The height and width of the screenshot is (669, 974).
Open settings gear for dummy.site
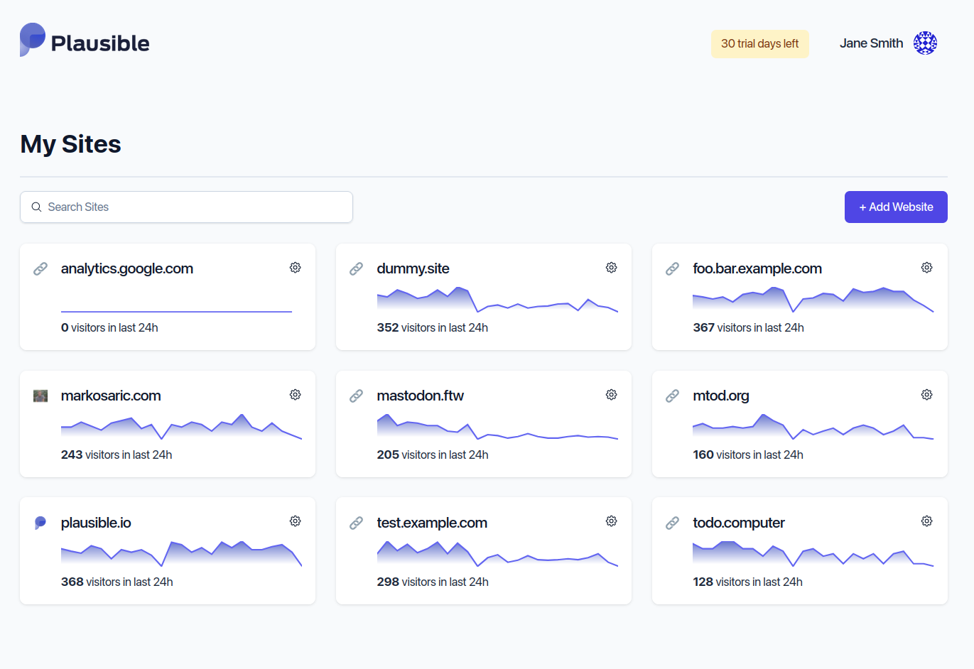pos(611,268)
